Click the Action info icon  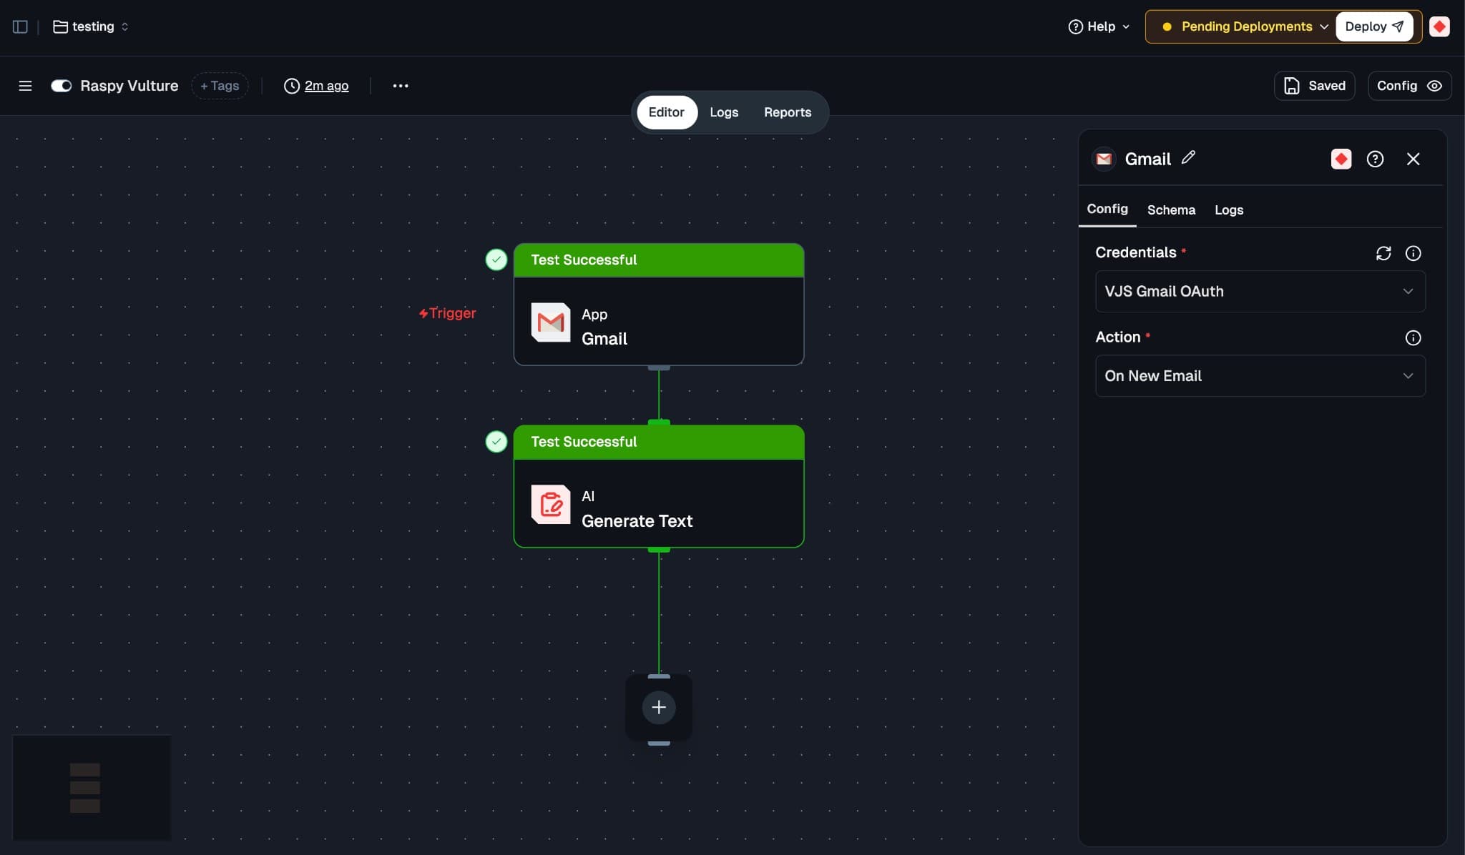(x=1413, y=337)
